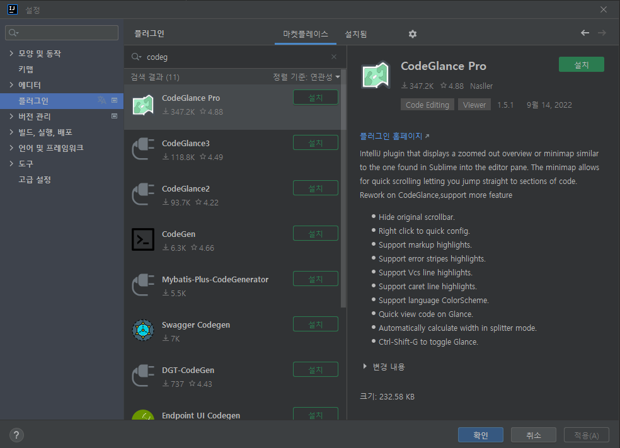Open the plugin settings gear menu
620x448 pixels.
(x=413, y=34)
